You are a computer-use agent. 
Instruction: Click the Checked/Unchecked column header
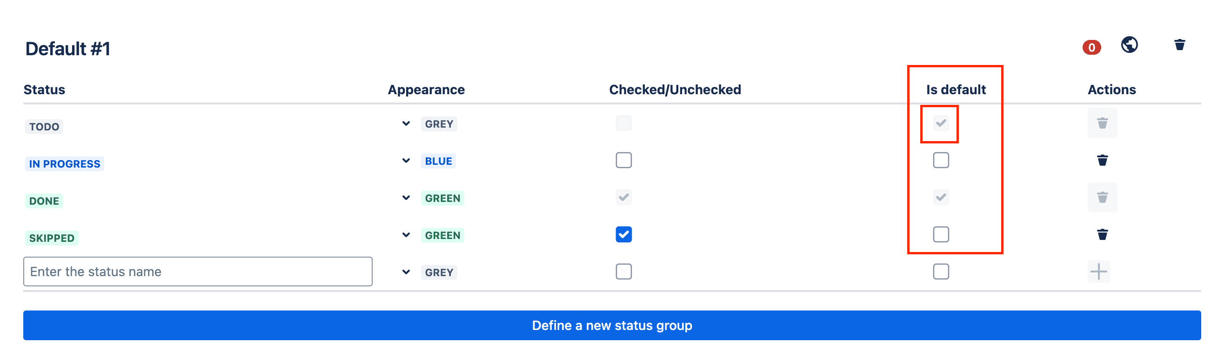pyautogui.click(x=675, y=90)
